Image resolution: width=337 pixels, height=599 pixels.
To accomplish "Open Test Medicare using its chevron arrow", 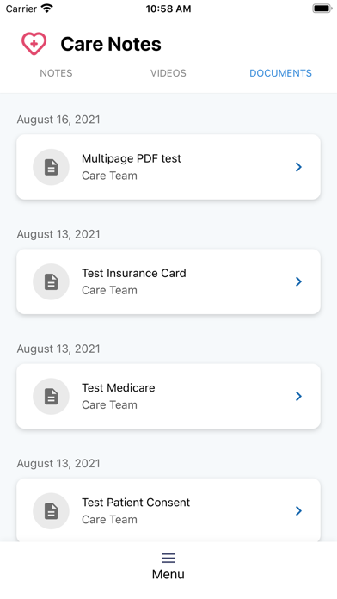I will [x=298, y=396].
